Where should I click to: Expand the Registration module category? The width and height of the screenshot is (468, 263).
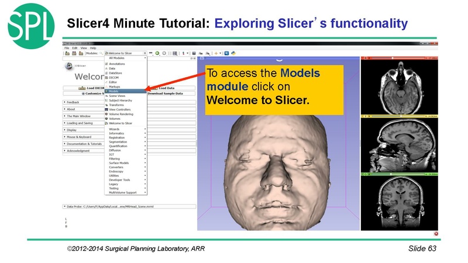126,138
